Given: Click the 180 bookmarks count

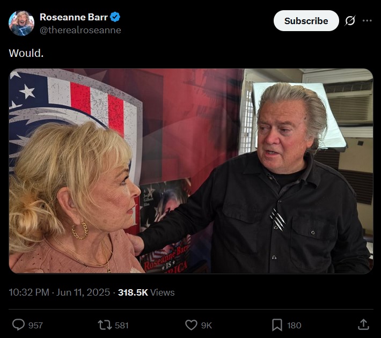Looking at the screenshot, I should coord(294,325).
